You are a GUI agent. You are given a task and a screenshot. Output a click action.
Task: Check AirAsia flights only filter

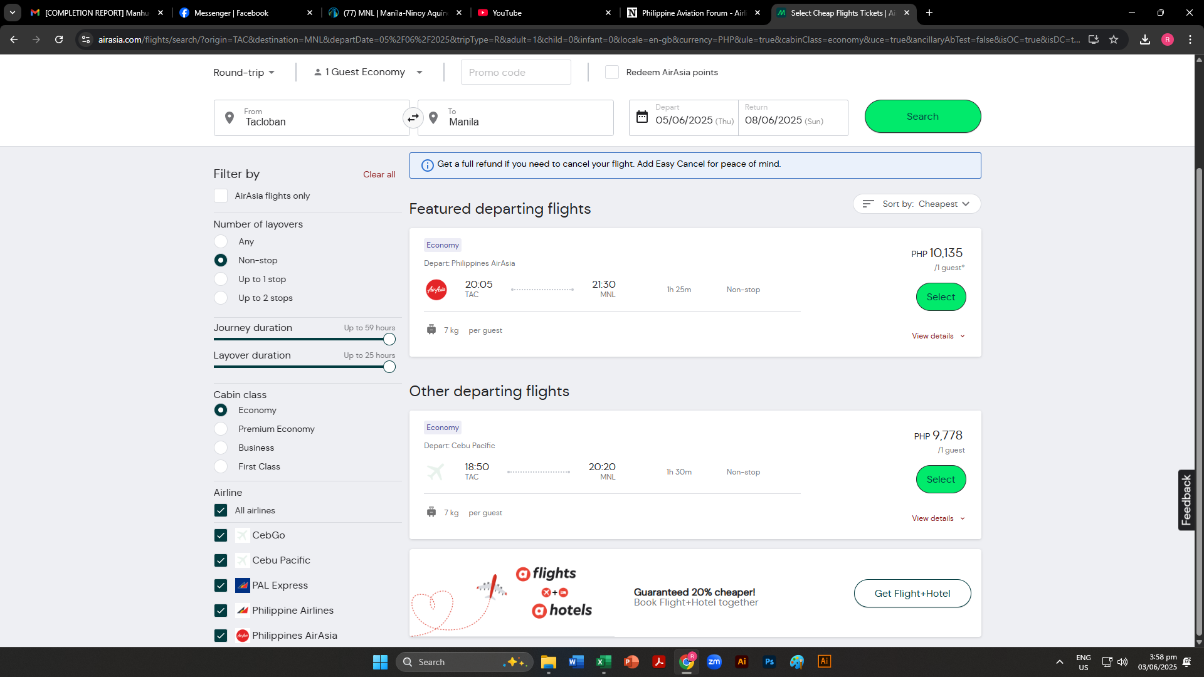[221, 196]
